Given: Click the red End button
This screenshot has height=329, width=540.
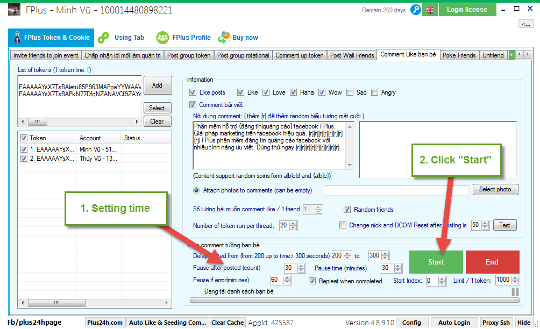Looking at the screenshot, I should point(492,262).
